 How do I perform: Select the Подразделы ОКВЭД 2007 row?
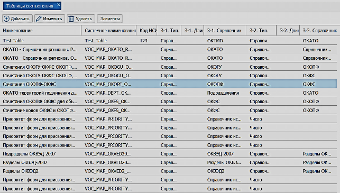[169, 153]
